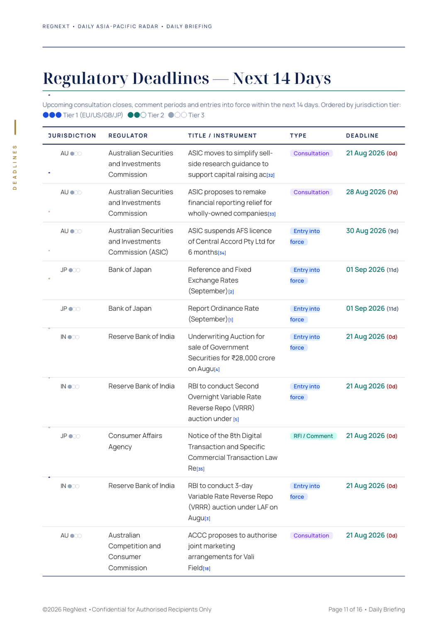This screenshot has height=633, width=448.
Task: Open footnote reference [34]
Action: point(222,253)
